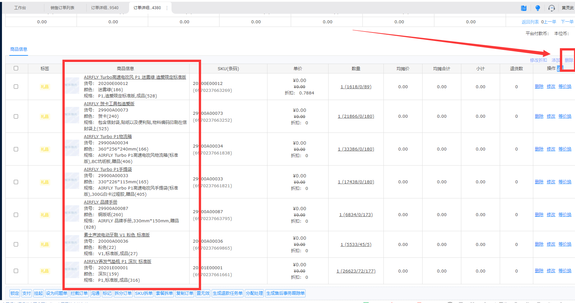575x303 pixels.
Task: Click the pen edit icon beside 操作 header
Action: pos(560,68)
